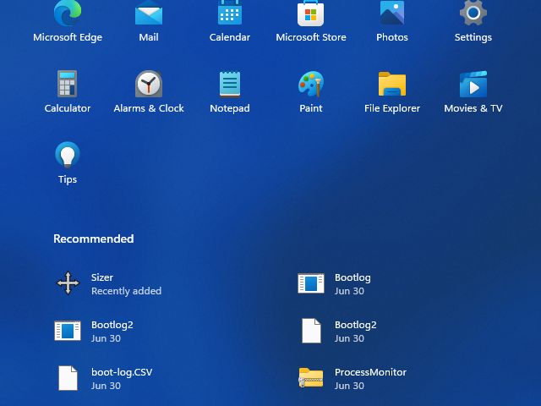The width and height of the screenshot is (541, 406).
Task: Open the File Explorer folder icon
Action: 392,84
